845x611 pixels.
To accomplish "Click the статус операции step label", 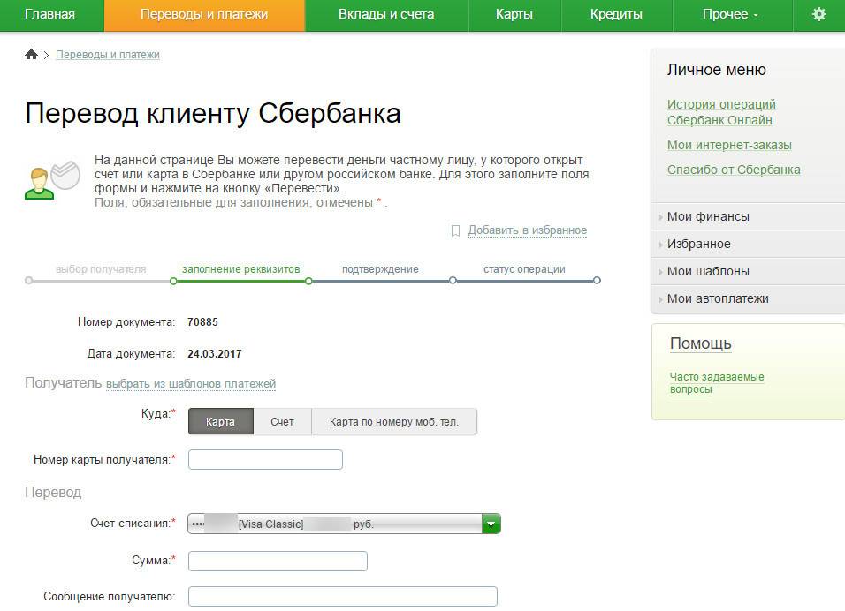I will [x=524, y=269].
